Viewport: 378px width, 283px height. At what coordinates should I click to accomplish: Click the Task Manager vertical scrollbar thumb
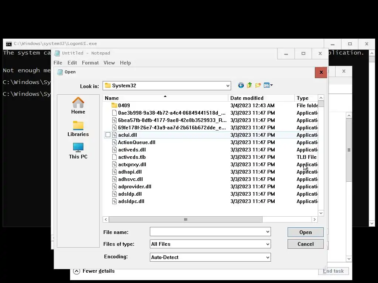tap(349, 150)
